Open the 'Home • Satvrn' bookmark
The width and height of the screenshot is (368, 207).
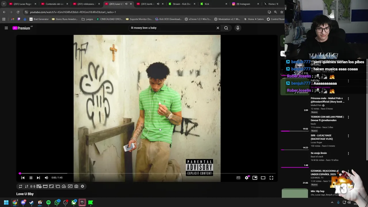(x=254, y=19)
